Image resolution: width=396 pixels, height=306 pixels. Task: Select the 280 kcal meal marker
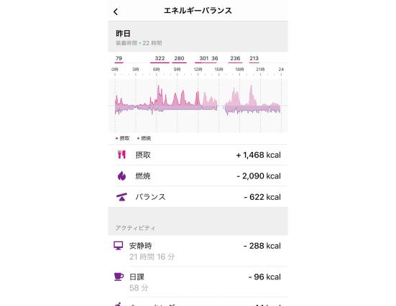(x=179, y=59)
